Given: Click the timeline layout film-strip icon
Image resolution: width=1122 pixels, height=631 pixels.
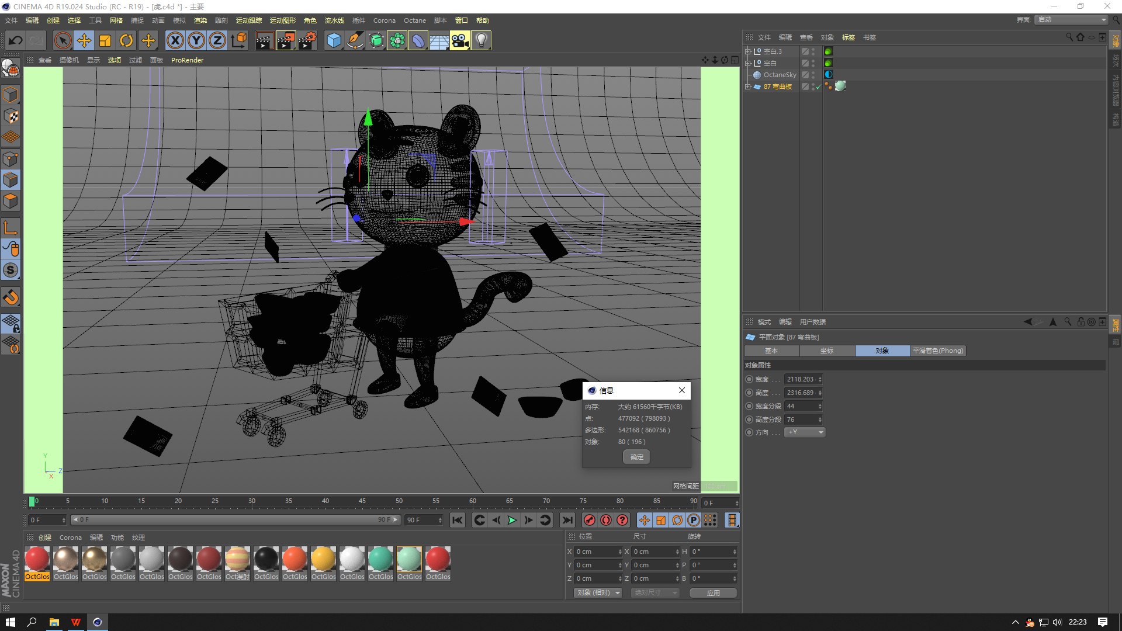Looking at the screenshot, I should pyautogui.click(x=732, y=520).
